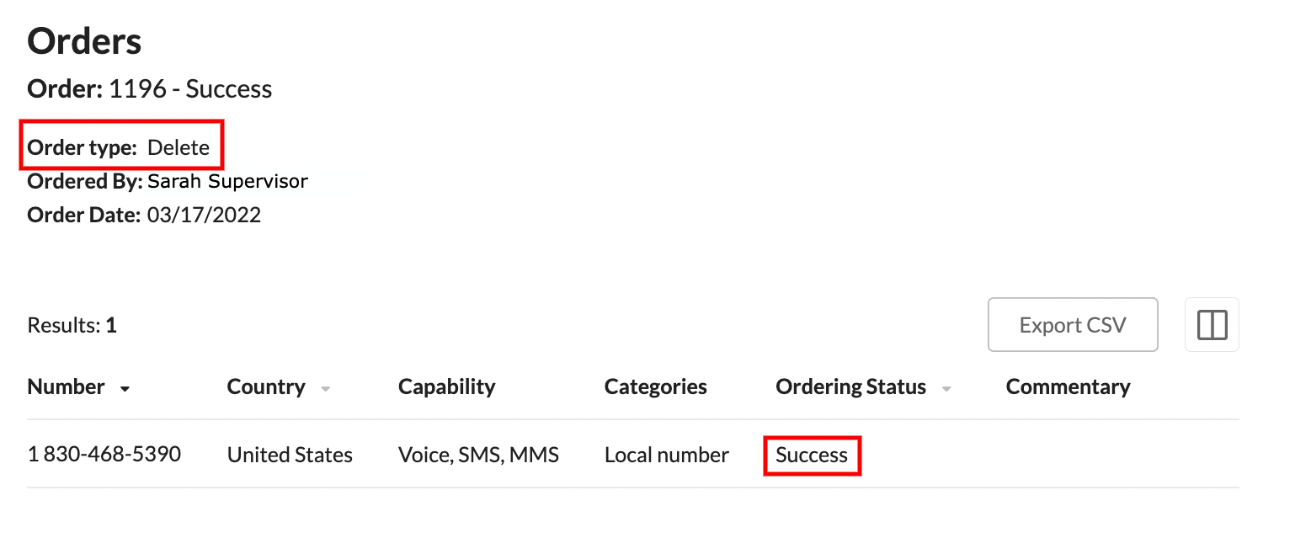The height and width of the screenshot is (554, 1295).
Task: Open the column layout picker icon
Action: 1212,325
